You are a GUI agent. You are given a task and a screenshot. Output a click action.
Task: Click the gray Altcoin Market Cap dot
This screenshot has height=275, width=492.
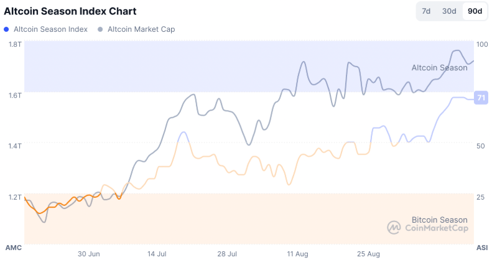coord(100,29)
